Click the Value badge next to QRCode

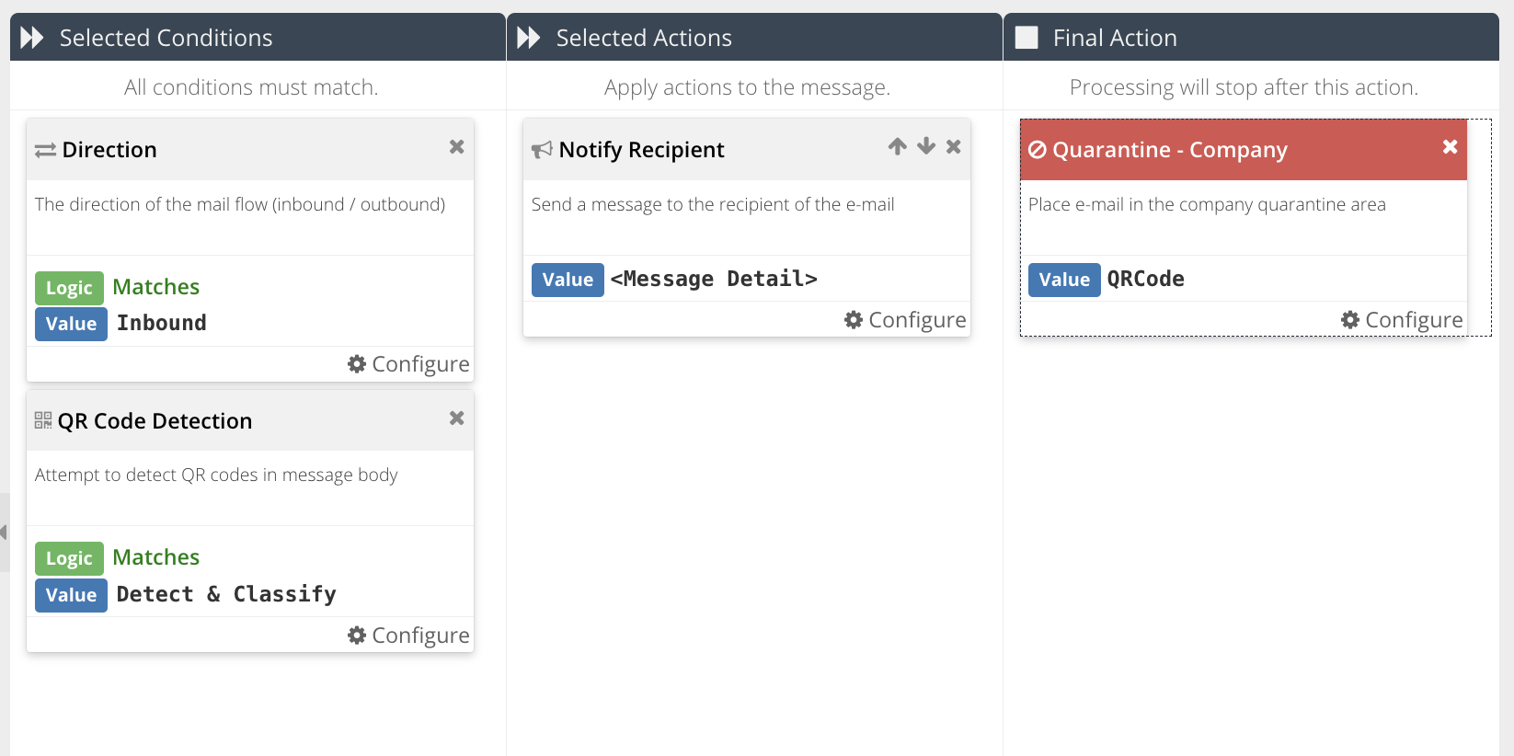(1064, 280)
